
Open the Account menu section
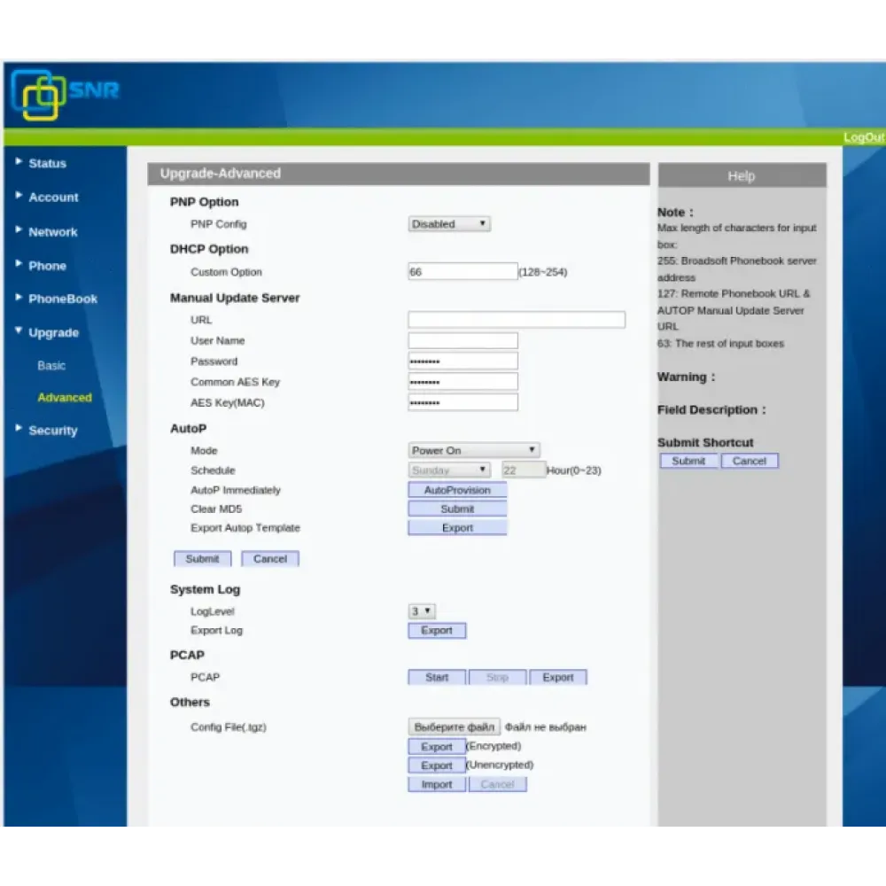53,198
